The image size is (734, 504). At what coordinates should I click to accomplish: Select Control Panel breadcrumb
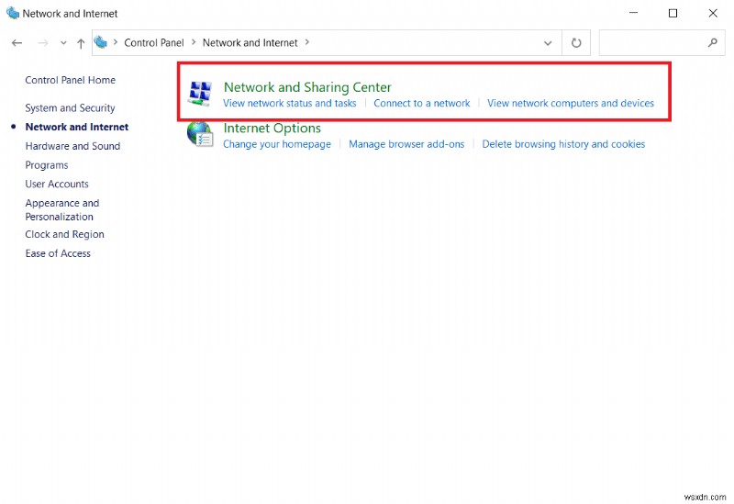(x=154, y=42)
